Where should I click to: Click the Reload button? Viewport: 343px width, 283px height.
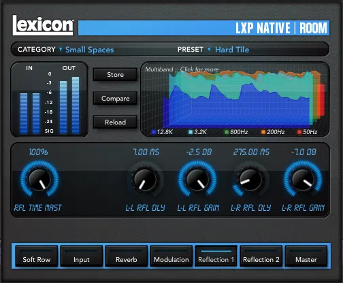[x=115, y=122]
